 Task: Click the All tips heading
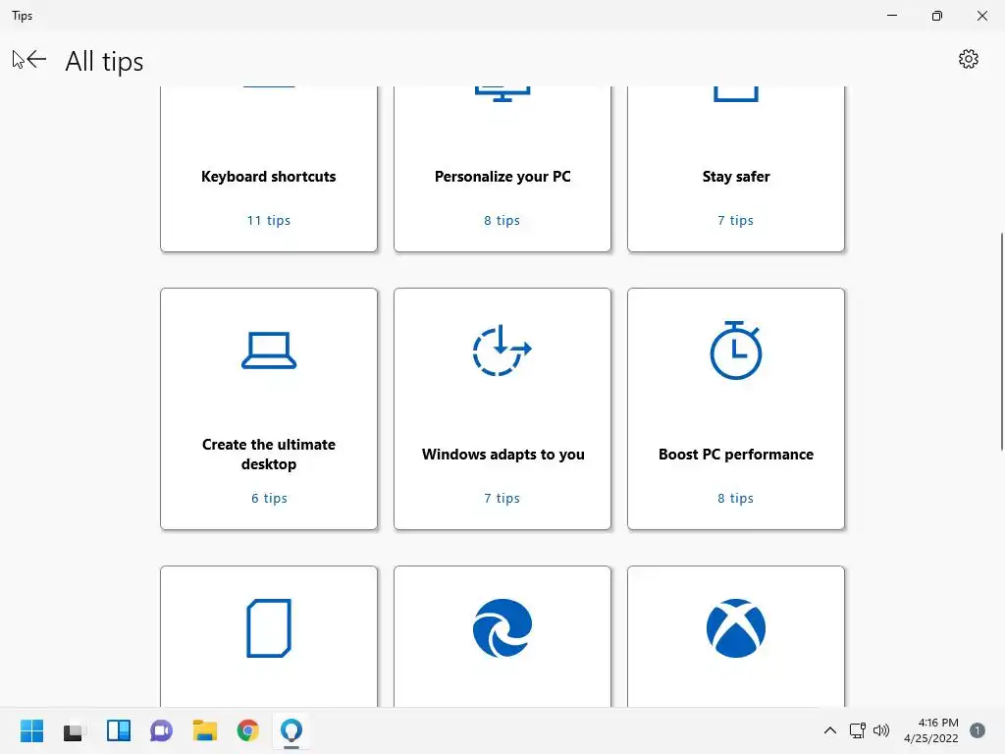point(104,62)
